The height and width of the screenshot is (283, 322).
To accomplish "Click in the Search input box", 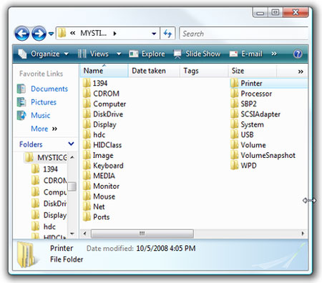I will [x=244, y=34].
